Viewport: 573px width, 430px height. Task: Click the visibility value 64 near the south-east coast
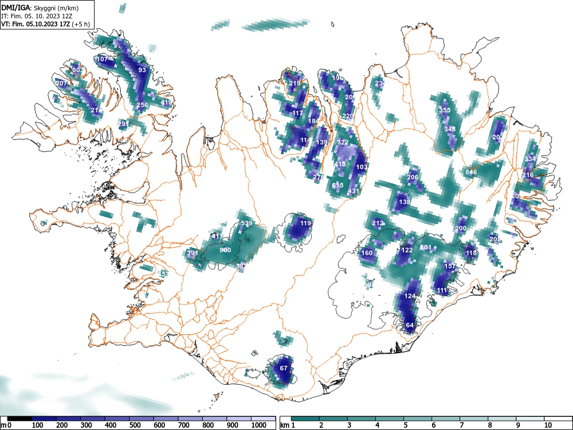pos(410,325)
